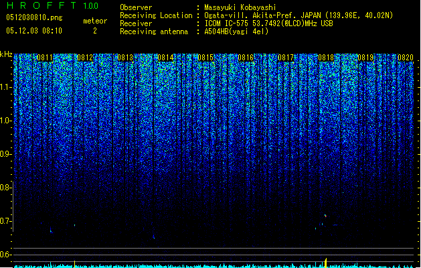The width and height of the screenshot is (421, 268).
Task: Click the 0815 time marker
Action: [205, 58]
